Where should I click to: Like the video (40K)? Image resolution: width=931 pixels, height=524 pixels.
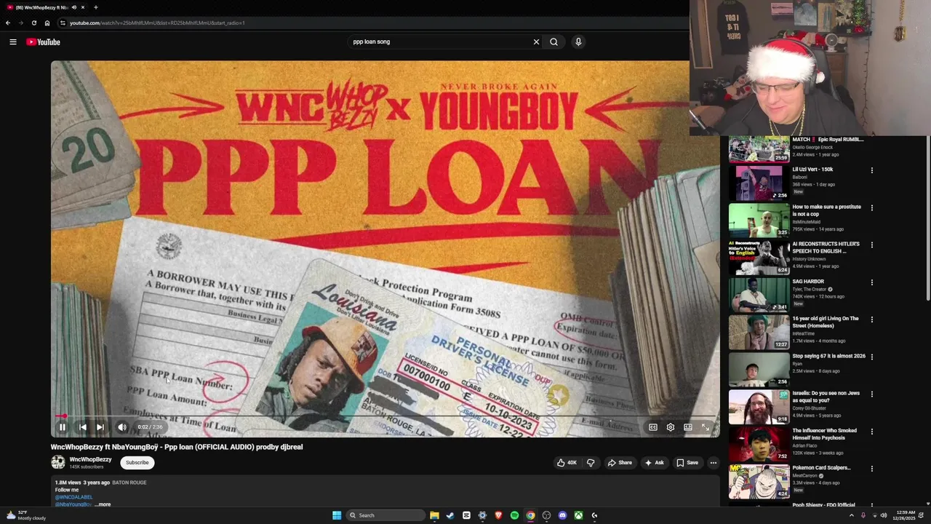[x=567, y=463]
